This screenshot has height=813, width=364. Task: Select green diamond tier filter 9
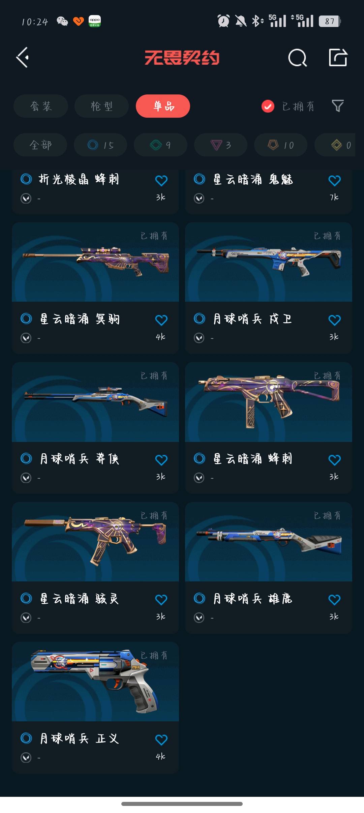pyautogui.click(x=160, y=145)
